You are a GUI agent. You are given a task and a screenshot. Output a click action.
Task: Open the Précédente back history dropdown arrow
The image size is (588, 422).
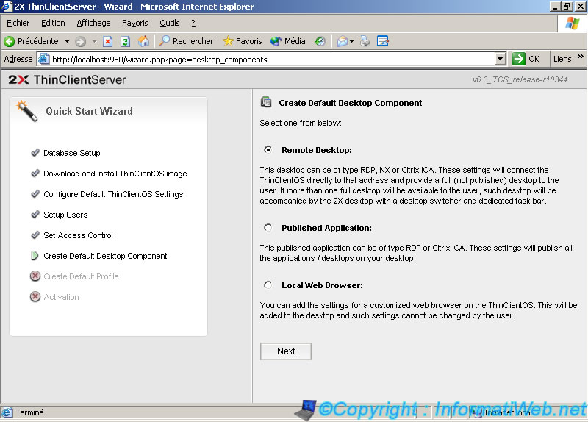tap(67, 41)
